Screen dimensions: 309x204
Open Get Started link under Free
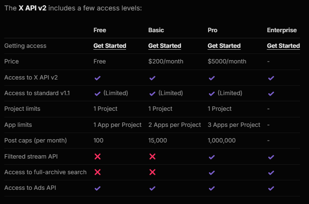(x=110, y=46)
